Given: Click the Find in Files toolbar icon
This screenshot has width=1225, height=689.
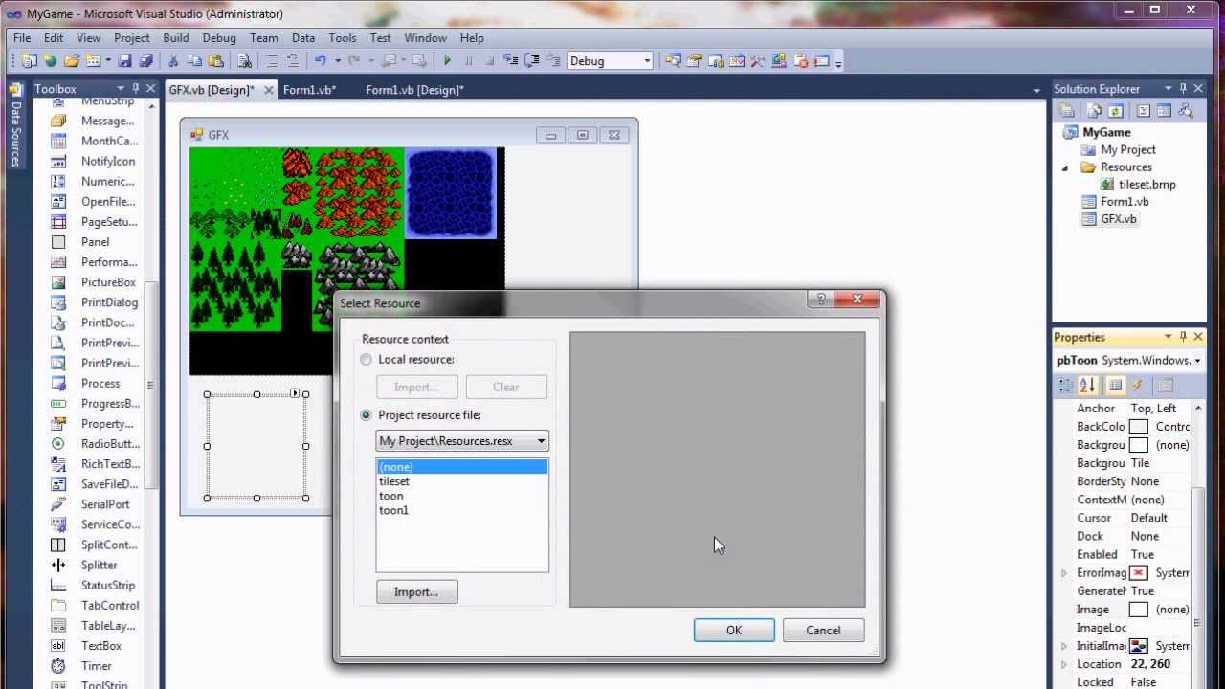Looking at the screenshot, I should pyautogui.click(x=244, y=60).
